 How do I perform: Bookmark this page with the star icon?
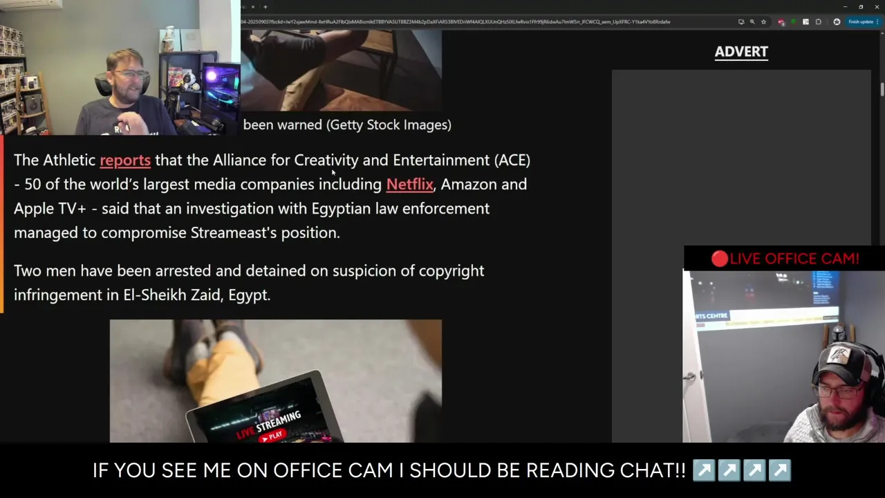coord(763,22)
